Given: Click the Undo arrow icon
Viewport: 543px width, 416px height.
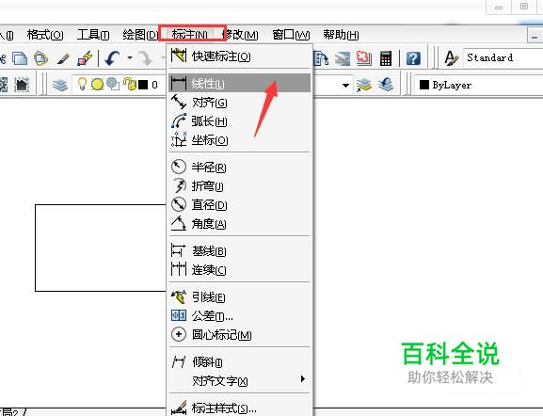Looking at the screenshot, I should click(x=112, y=58).
